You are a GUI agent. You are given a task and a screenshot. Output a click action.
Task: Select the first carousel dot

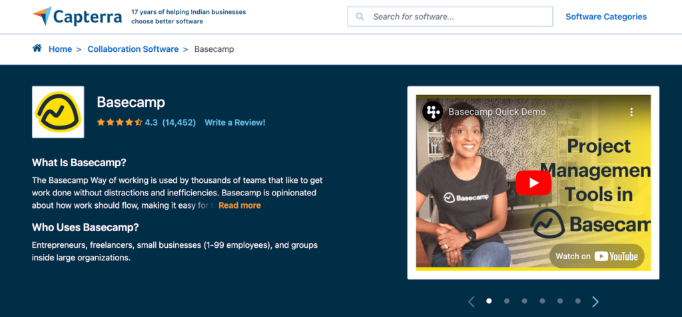(x=489, y=301)
